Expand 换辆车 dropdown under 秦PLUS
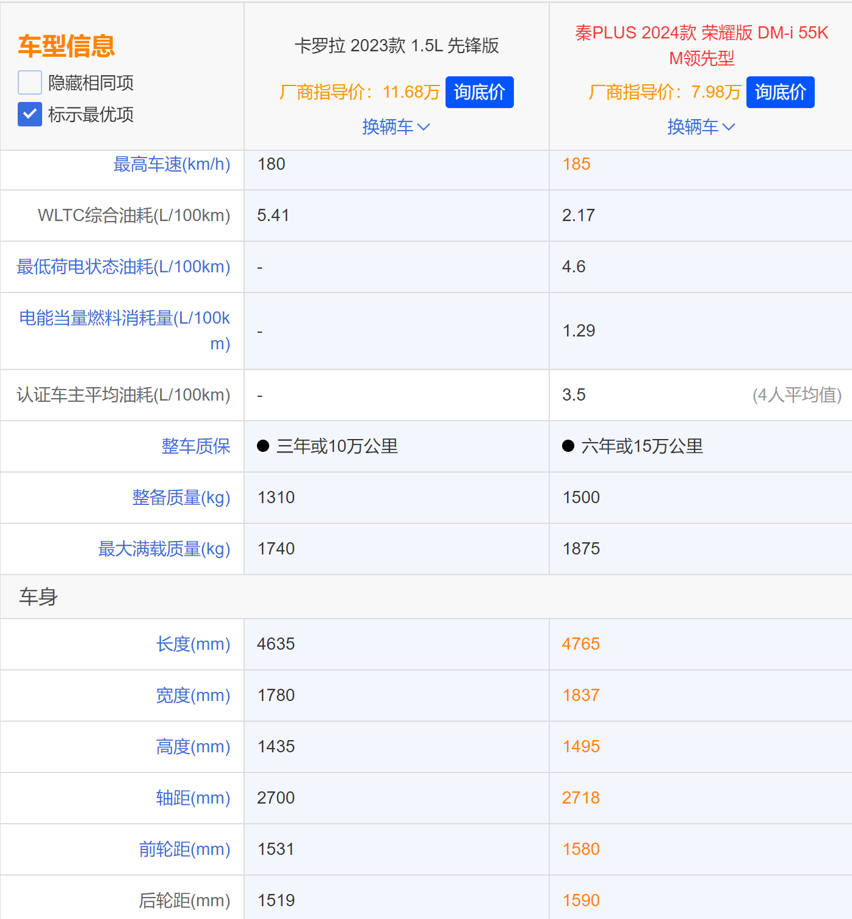The height and width of the screenshot is (919, 852). (701, 126)
